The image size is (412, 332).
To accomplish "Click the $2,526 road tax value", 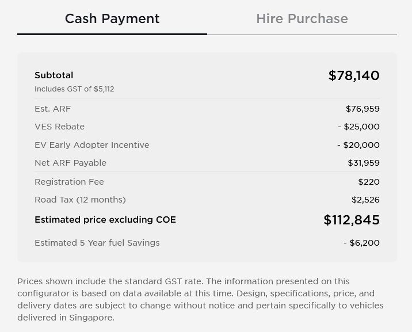I will tap(365, 200).
